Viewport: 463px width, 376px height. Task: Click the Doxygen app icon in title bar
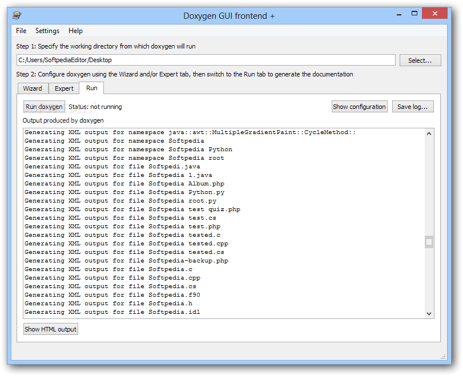point(17,15)
